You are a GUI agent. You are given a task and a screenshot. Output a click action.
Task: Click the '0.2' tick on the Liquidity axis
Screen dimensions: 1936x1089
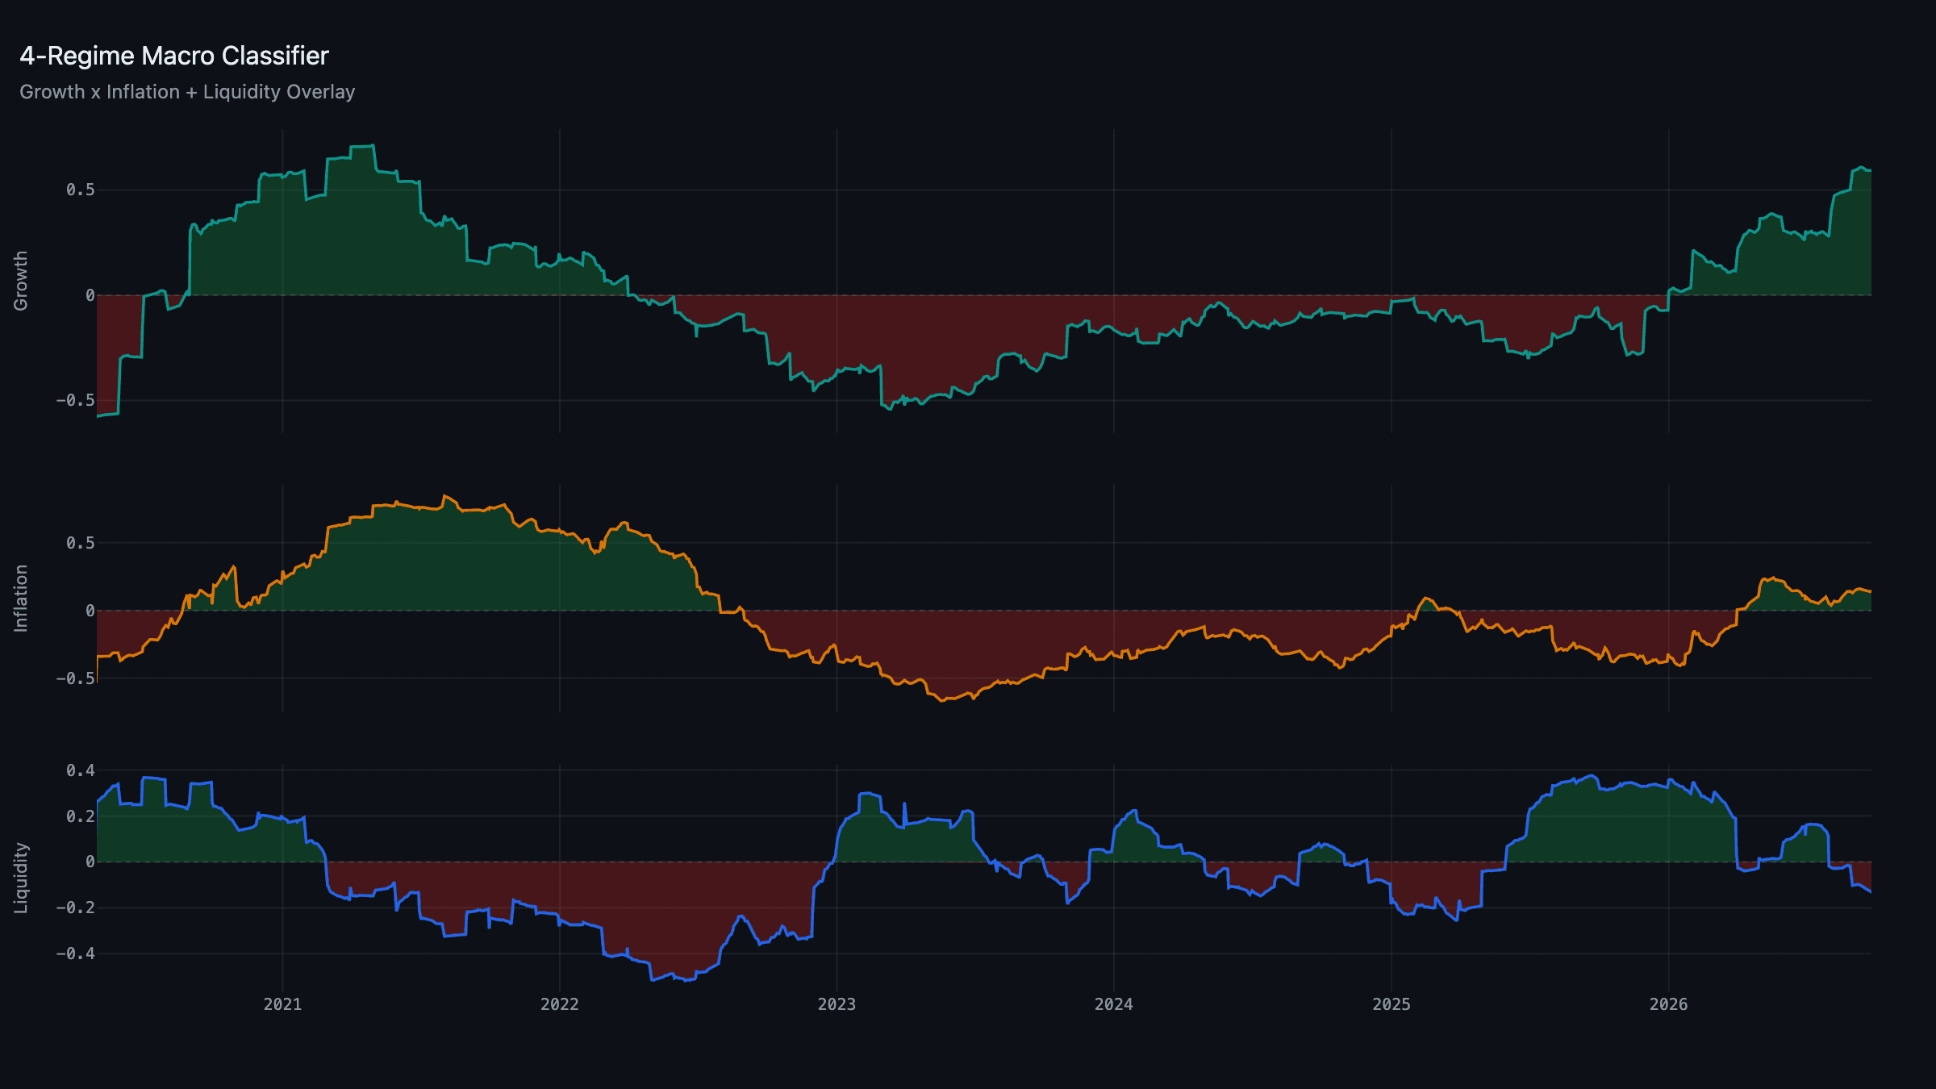[x=81, y=816]
